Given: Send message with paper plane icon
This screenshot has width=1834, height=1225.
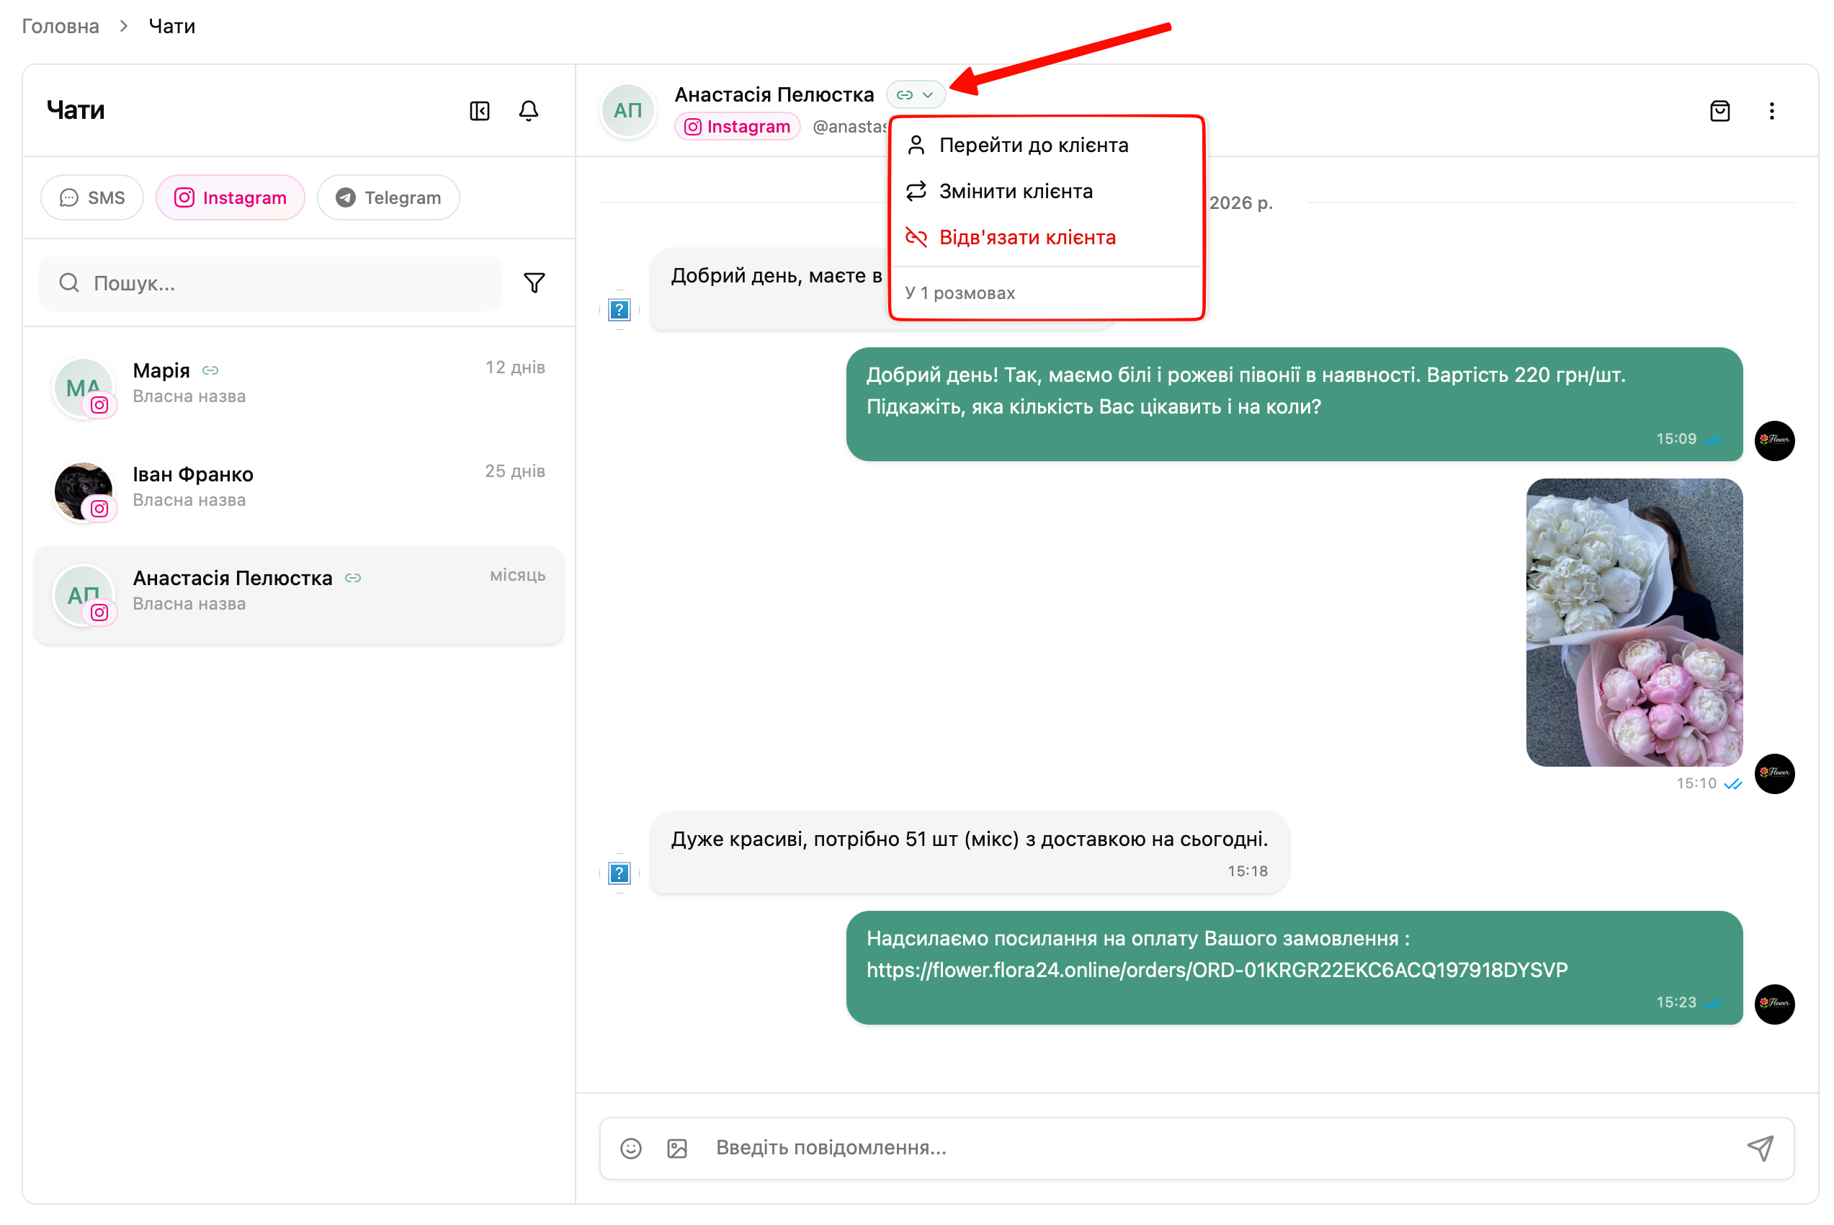Looking at the screenshot, I should (x=1760, y=1148).
